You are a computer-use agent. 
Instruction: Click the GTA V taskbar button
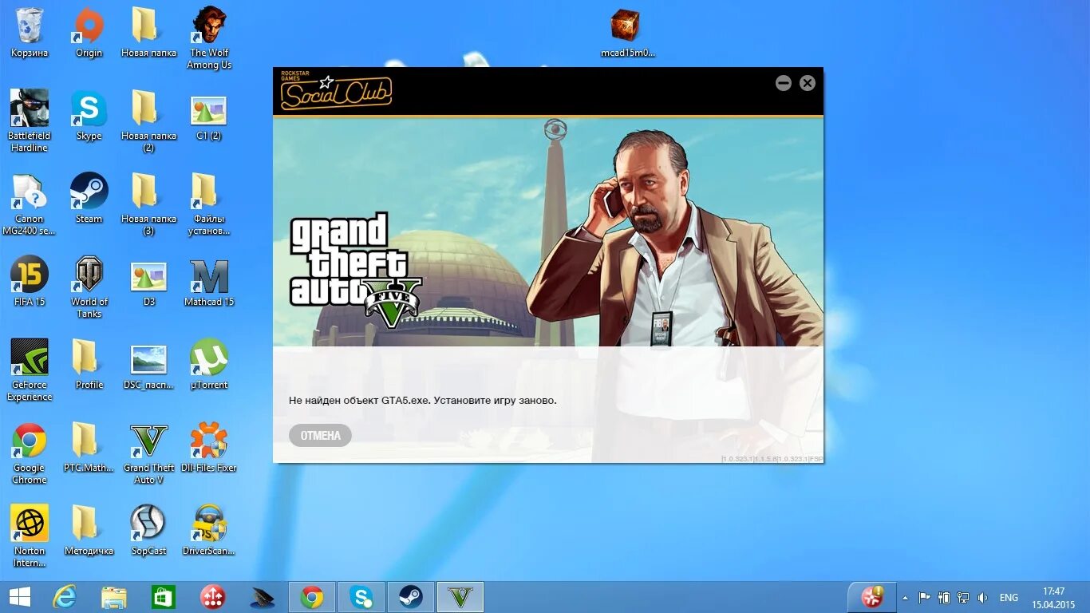pyautogui.click(x=460, y=597)
